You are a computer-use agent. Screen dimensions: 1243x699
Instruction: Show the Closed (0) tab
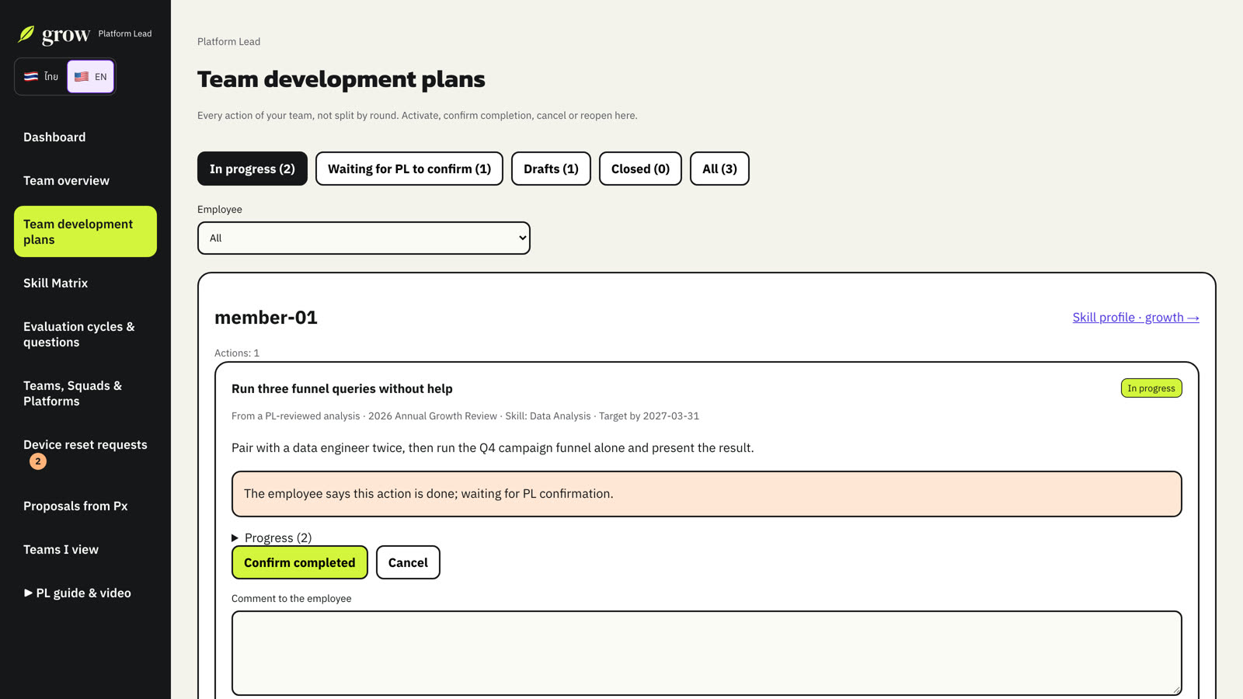point(640,169)
